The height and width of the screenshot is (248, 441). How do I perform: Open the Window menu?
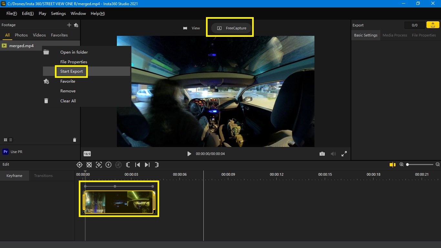[x=78, y=14]
